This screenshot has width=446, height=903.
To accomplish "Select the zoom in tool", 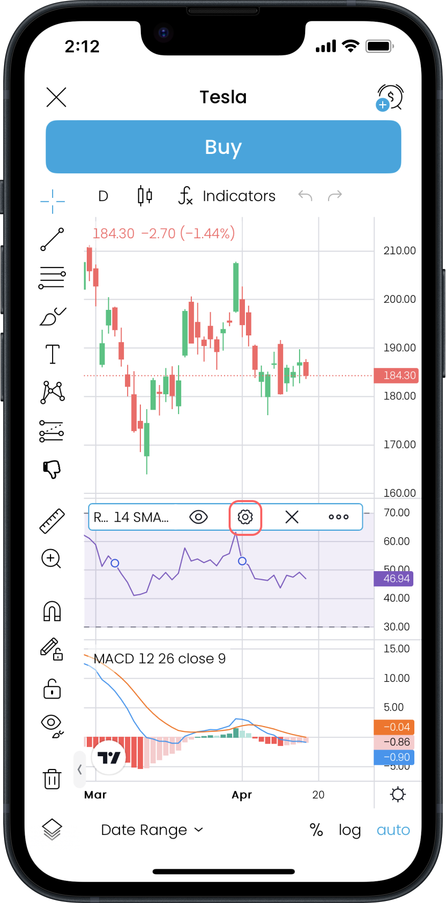I will (x=51, y=559).
